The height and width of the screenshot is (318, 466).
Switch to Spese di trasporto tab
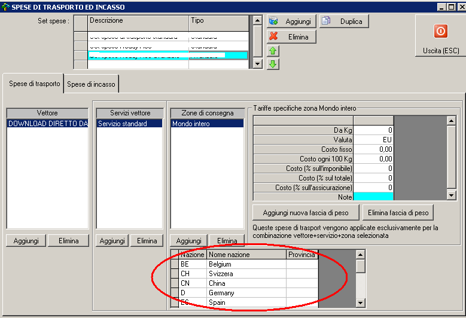[x=35, y=84]
